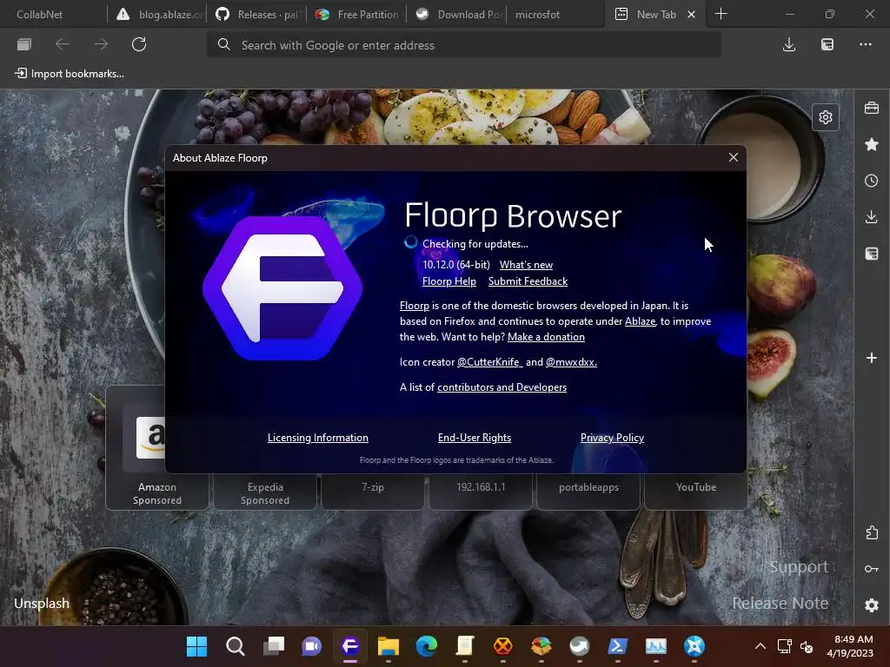Open the downloads icon in the top toolbar
The image size is (890, 667).
[x=789, y=45]
